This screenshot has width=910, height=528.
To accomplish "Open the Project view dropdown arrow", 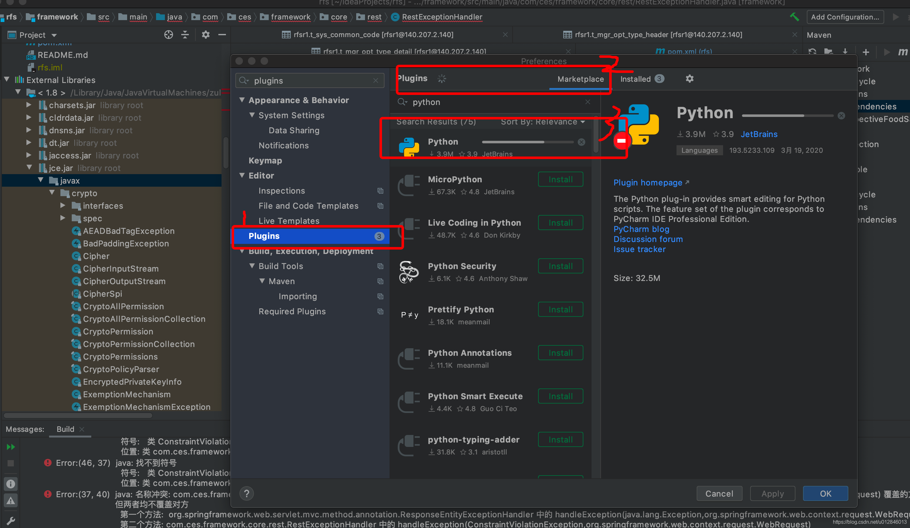I will [x=54, y=35].
